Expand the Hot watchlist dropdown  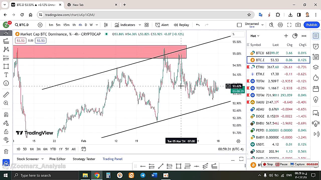(x=255, y=36)
